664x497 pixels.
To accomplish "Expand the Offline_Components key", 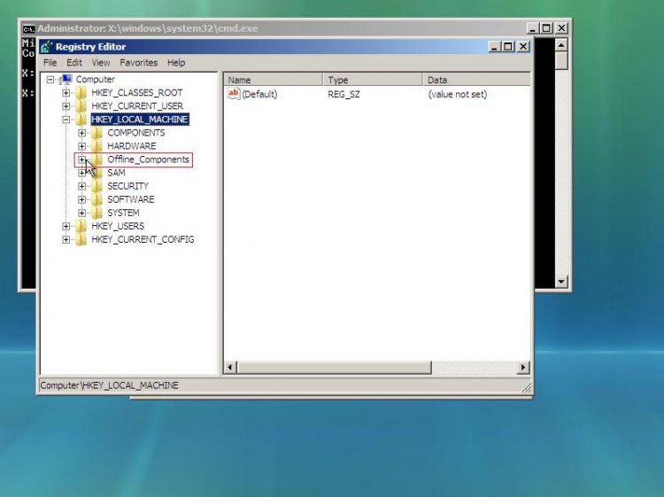I will 81,159.
